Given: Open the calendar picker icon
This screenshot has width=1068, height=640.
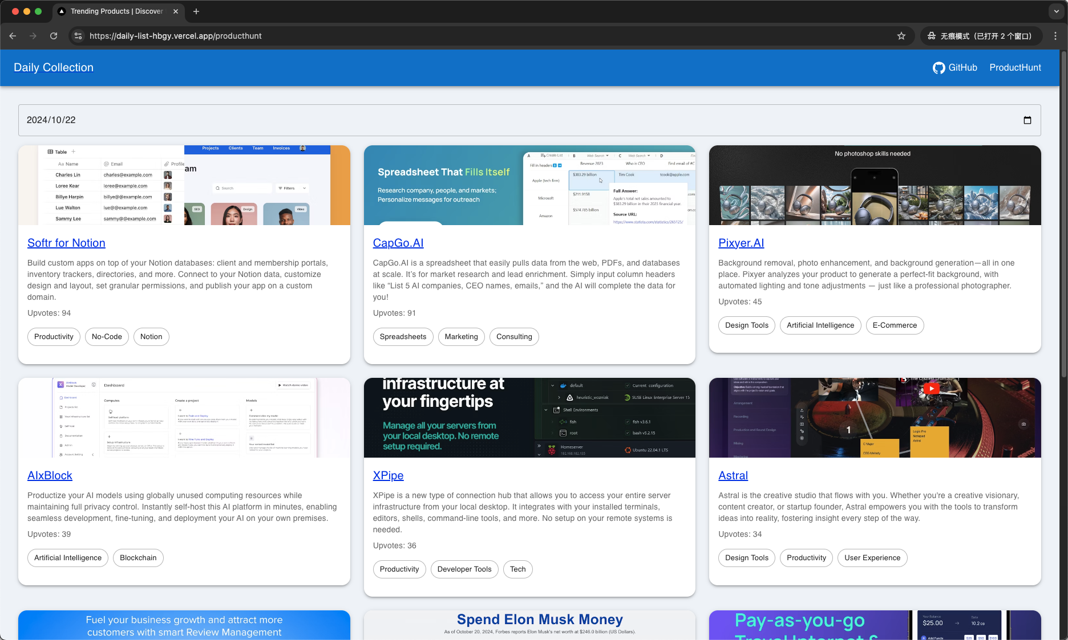Looking at the screenshot, I should (x=1027, y=120).
